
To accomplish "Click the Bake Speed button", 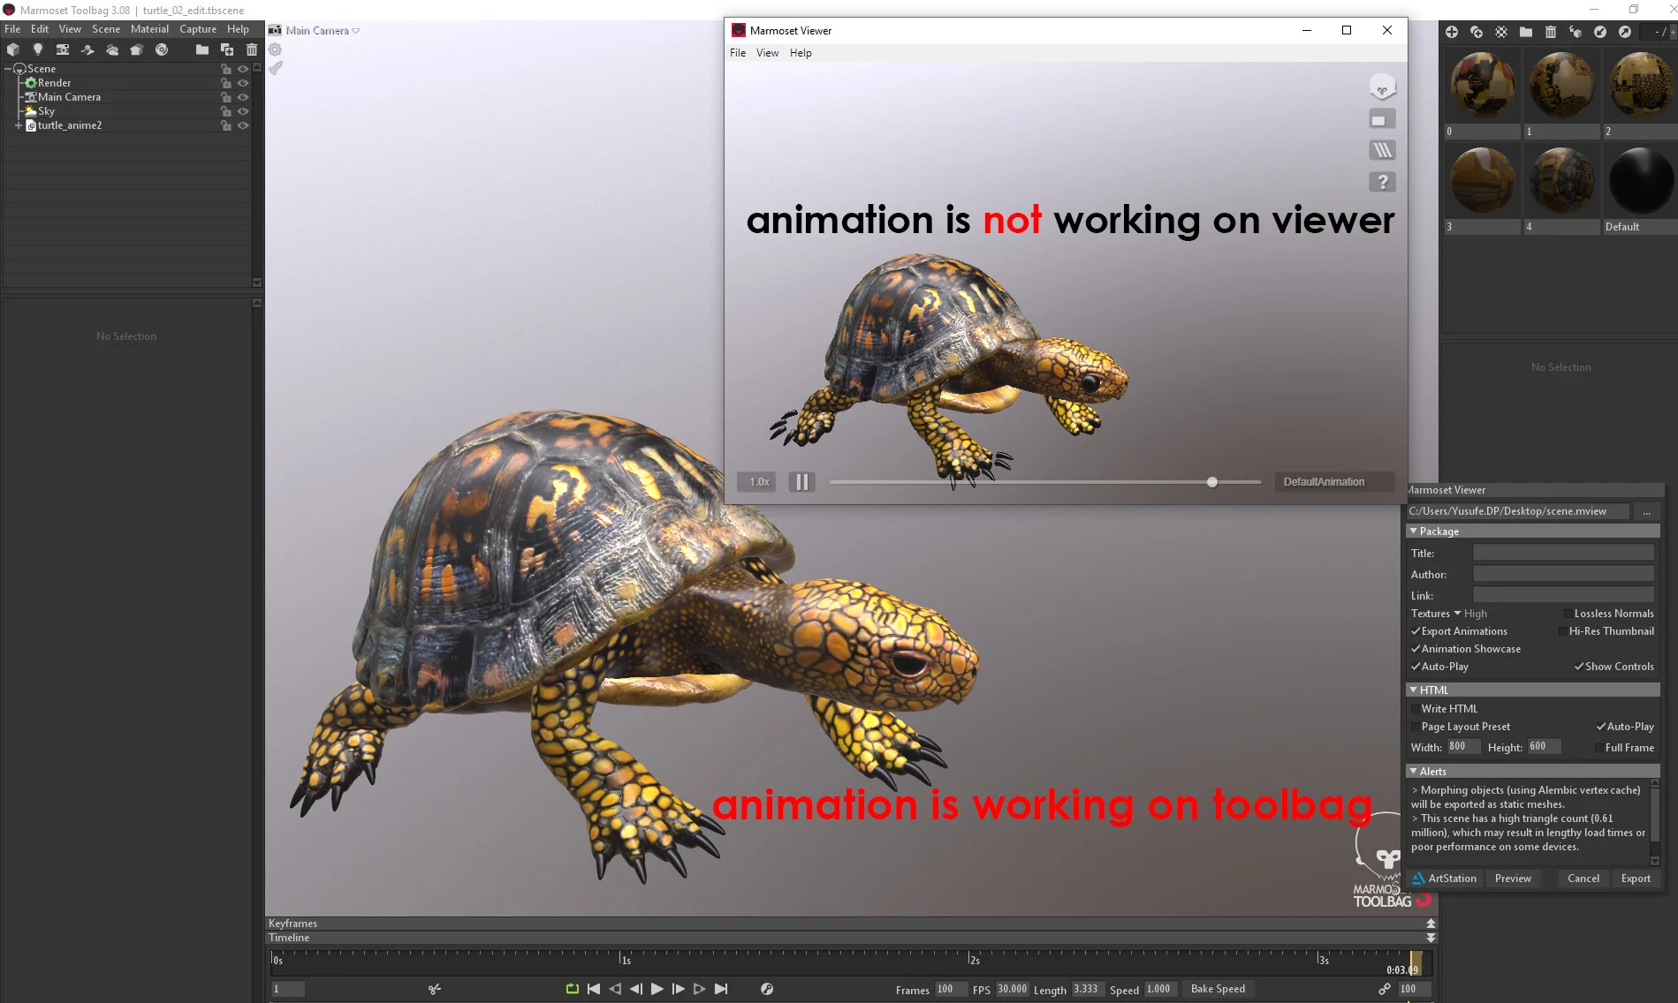I will point(1218,989).
